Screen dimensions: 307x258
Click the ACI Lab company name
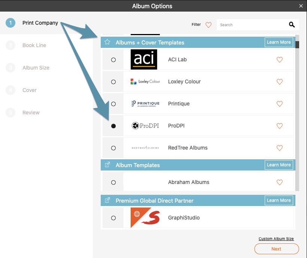(x=177, y=59)
